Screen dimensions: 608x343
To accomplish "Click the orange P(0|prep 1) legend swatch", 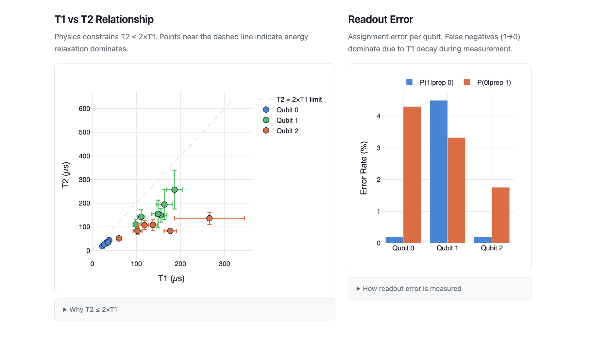I will click(467, 82).
